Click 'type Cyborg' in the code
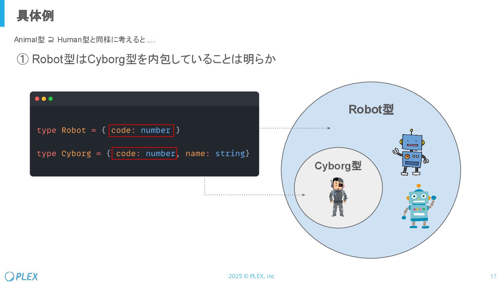 click(x=64, y=154)
